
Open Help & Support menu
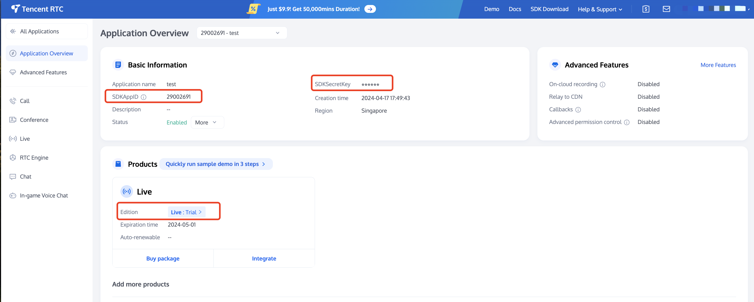(599, 9)
